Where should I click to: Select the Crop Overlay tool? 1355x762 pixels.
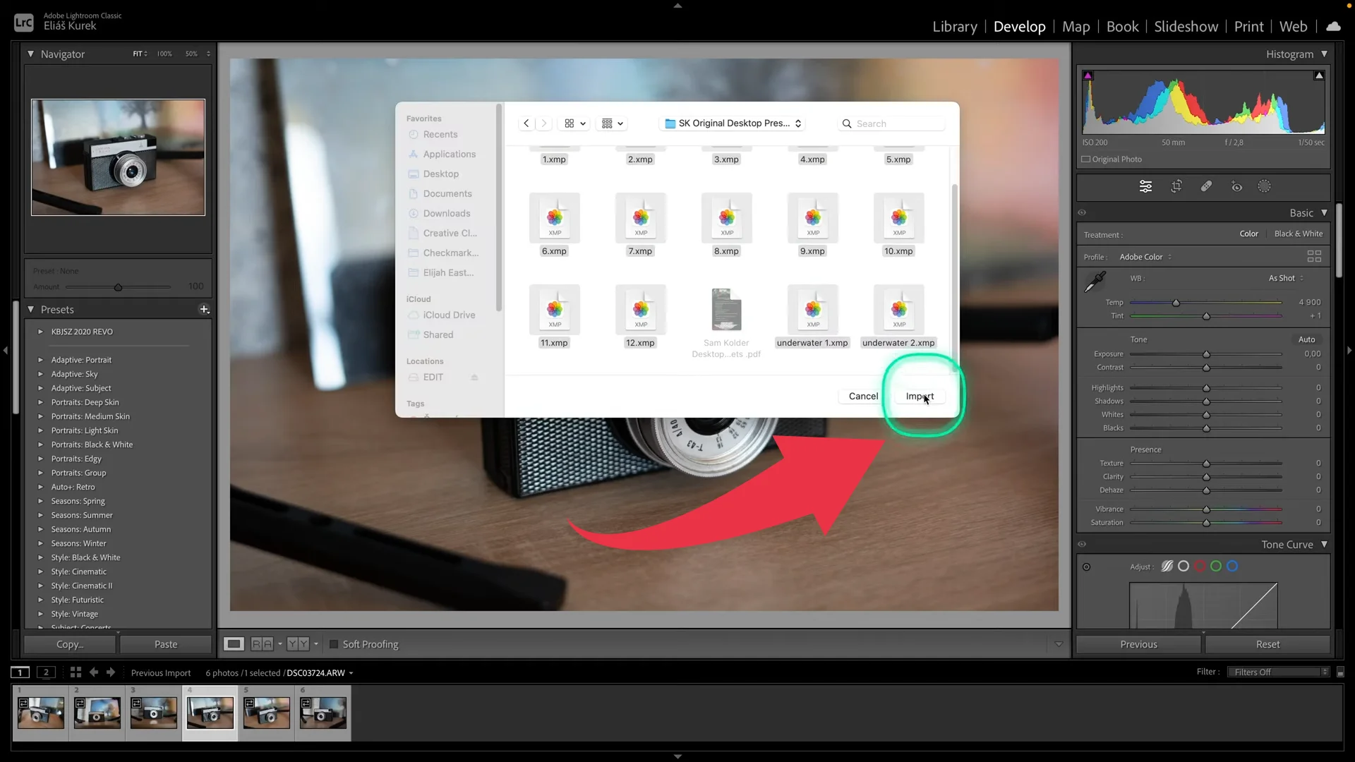click(x=1176, y=186)
